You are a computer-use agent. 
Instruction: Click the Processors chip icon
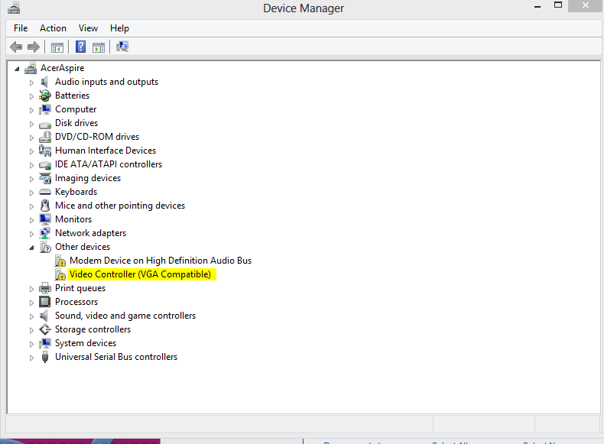tap(45, 302)
